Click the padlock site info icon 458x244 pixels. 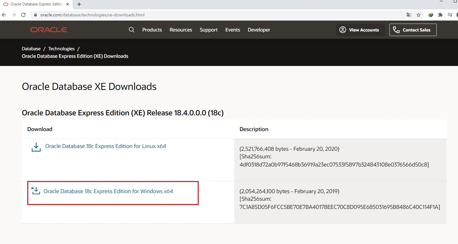[x=35, y=15]
